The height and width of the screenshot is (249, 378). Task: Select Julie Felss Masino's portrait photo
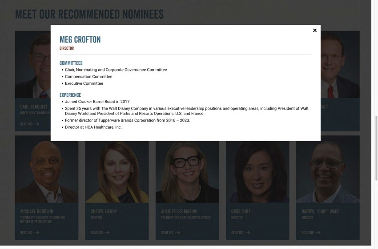[187, 172]
